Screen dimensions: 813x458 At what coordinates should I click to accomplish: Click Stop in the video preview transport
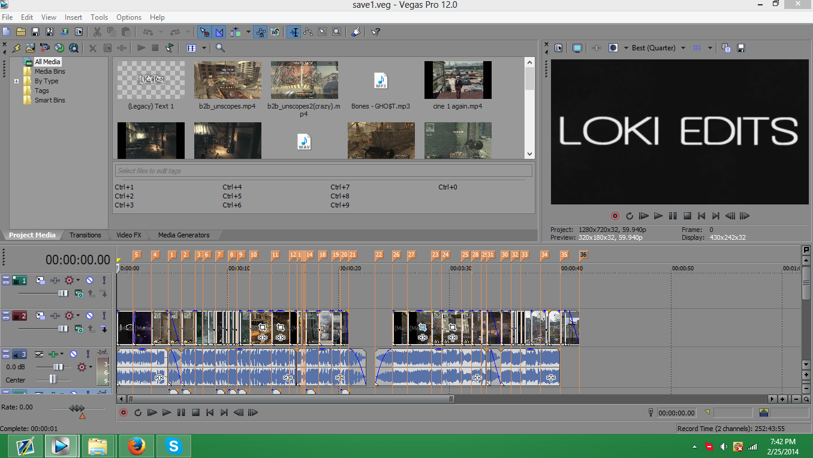(x=687, y=216)
